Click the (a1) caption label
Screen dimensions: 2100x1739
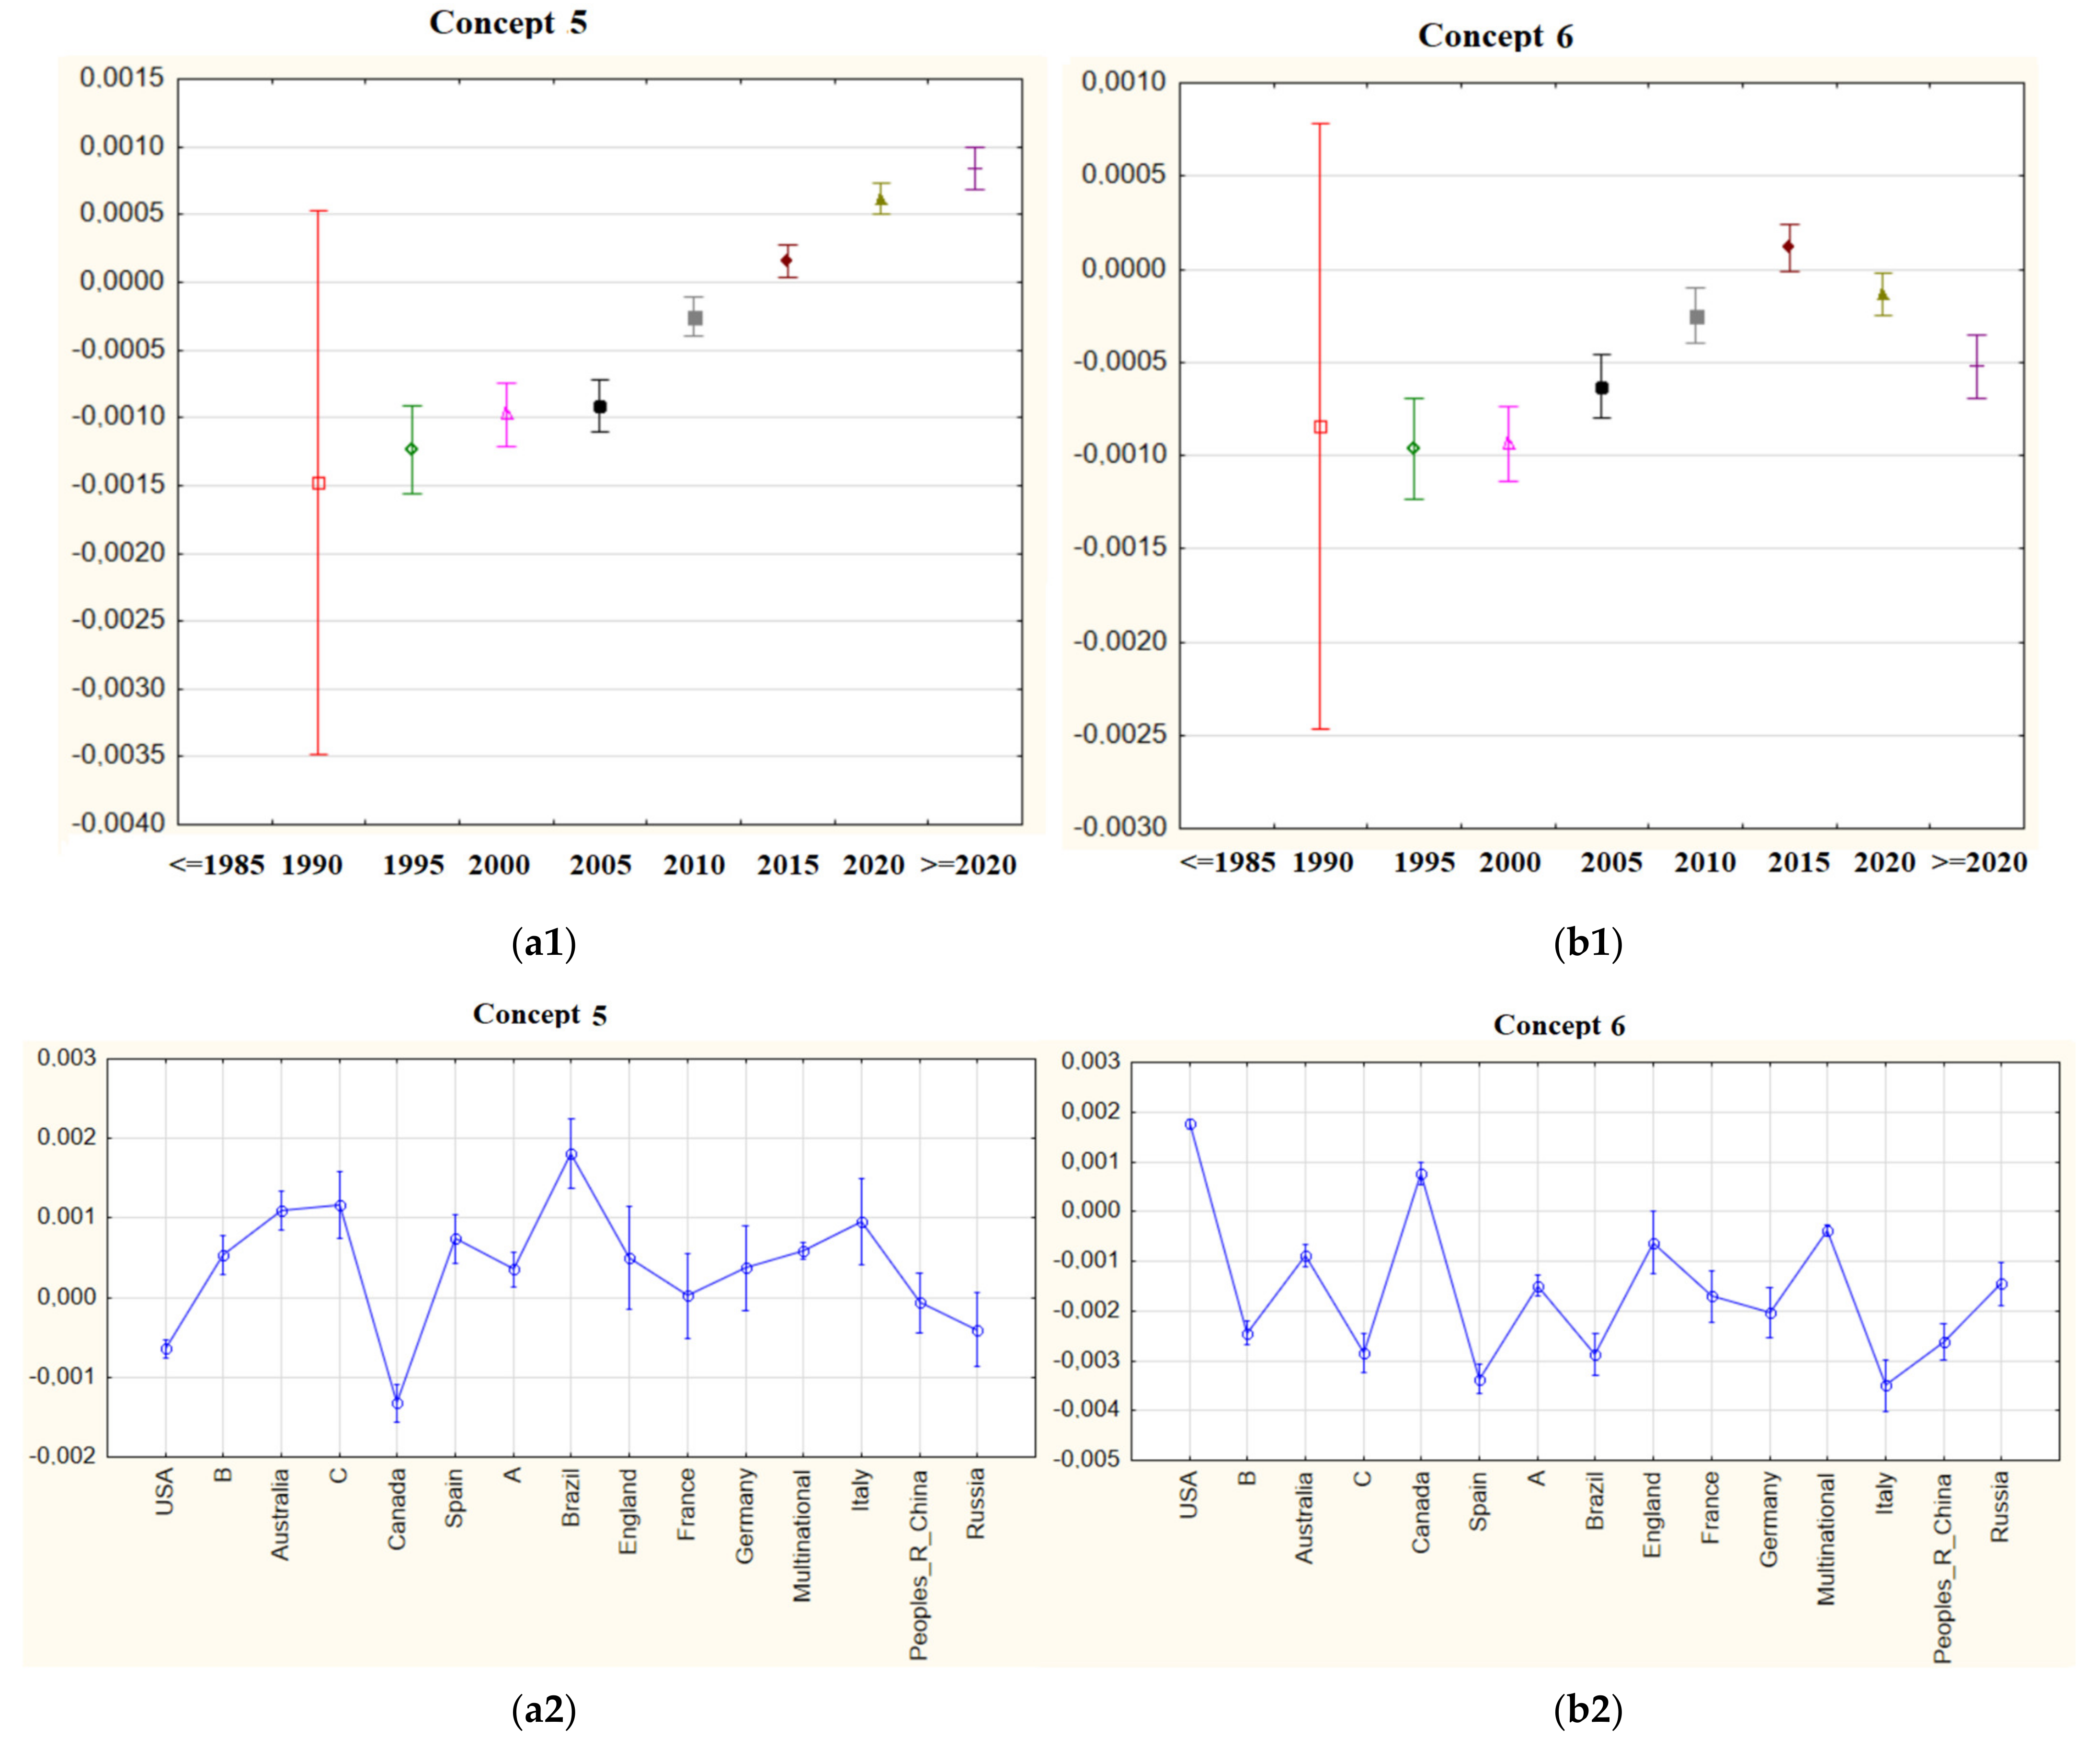(543, 942)
